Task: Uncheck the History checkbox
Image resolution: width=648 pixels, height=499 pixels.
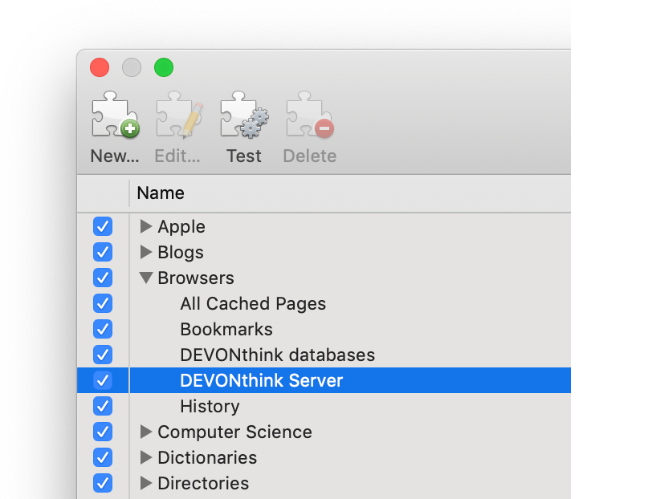Action: [x=103, y=406]
